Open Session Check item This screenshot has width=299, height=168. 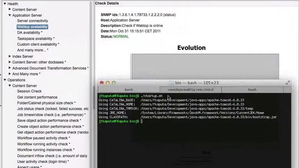point(29,91)
